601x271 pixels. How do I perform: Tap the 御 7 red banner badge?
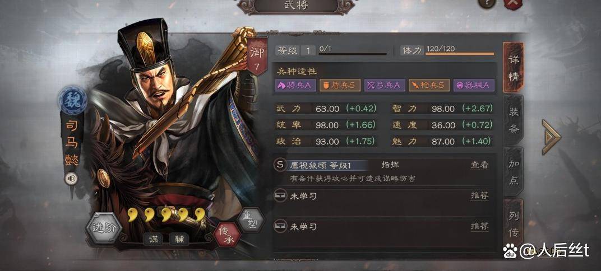pyautogui.click(x=256, y=56)
